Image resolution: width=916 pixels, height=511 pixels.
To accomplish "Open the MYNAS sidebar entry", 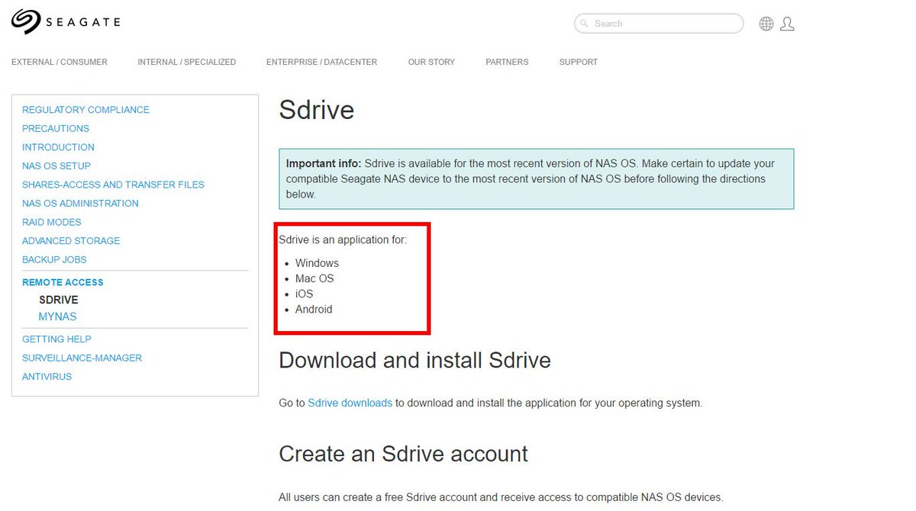I will [57, 317].
